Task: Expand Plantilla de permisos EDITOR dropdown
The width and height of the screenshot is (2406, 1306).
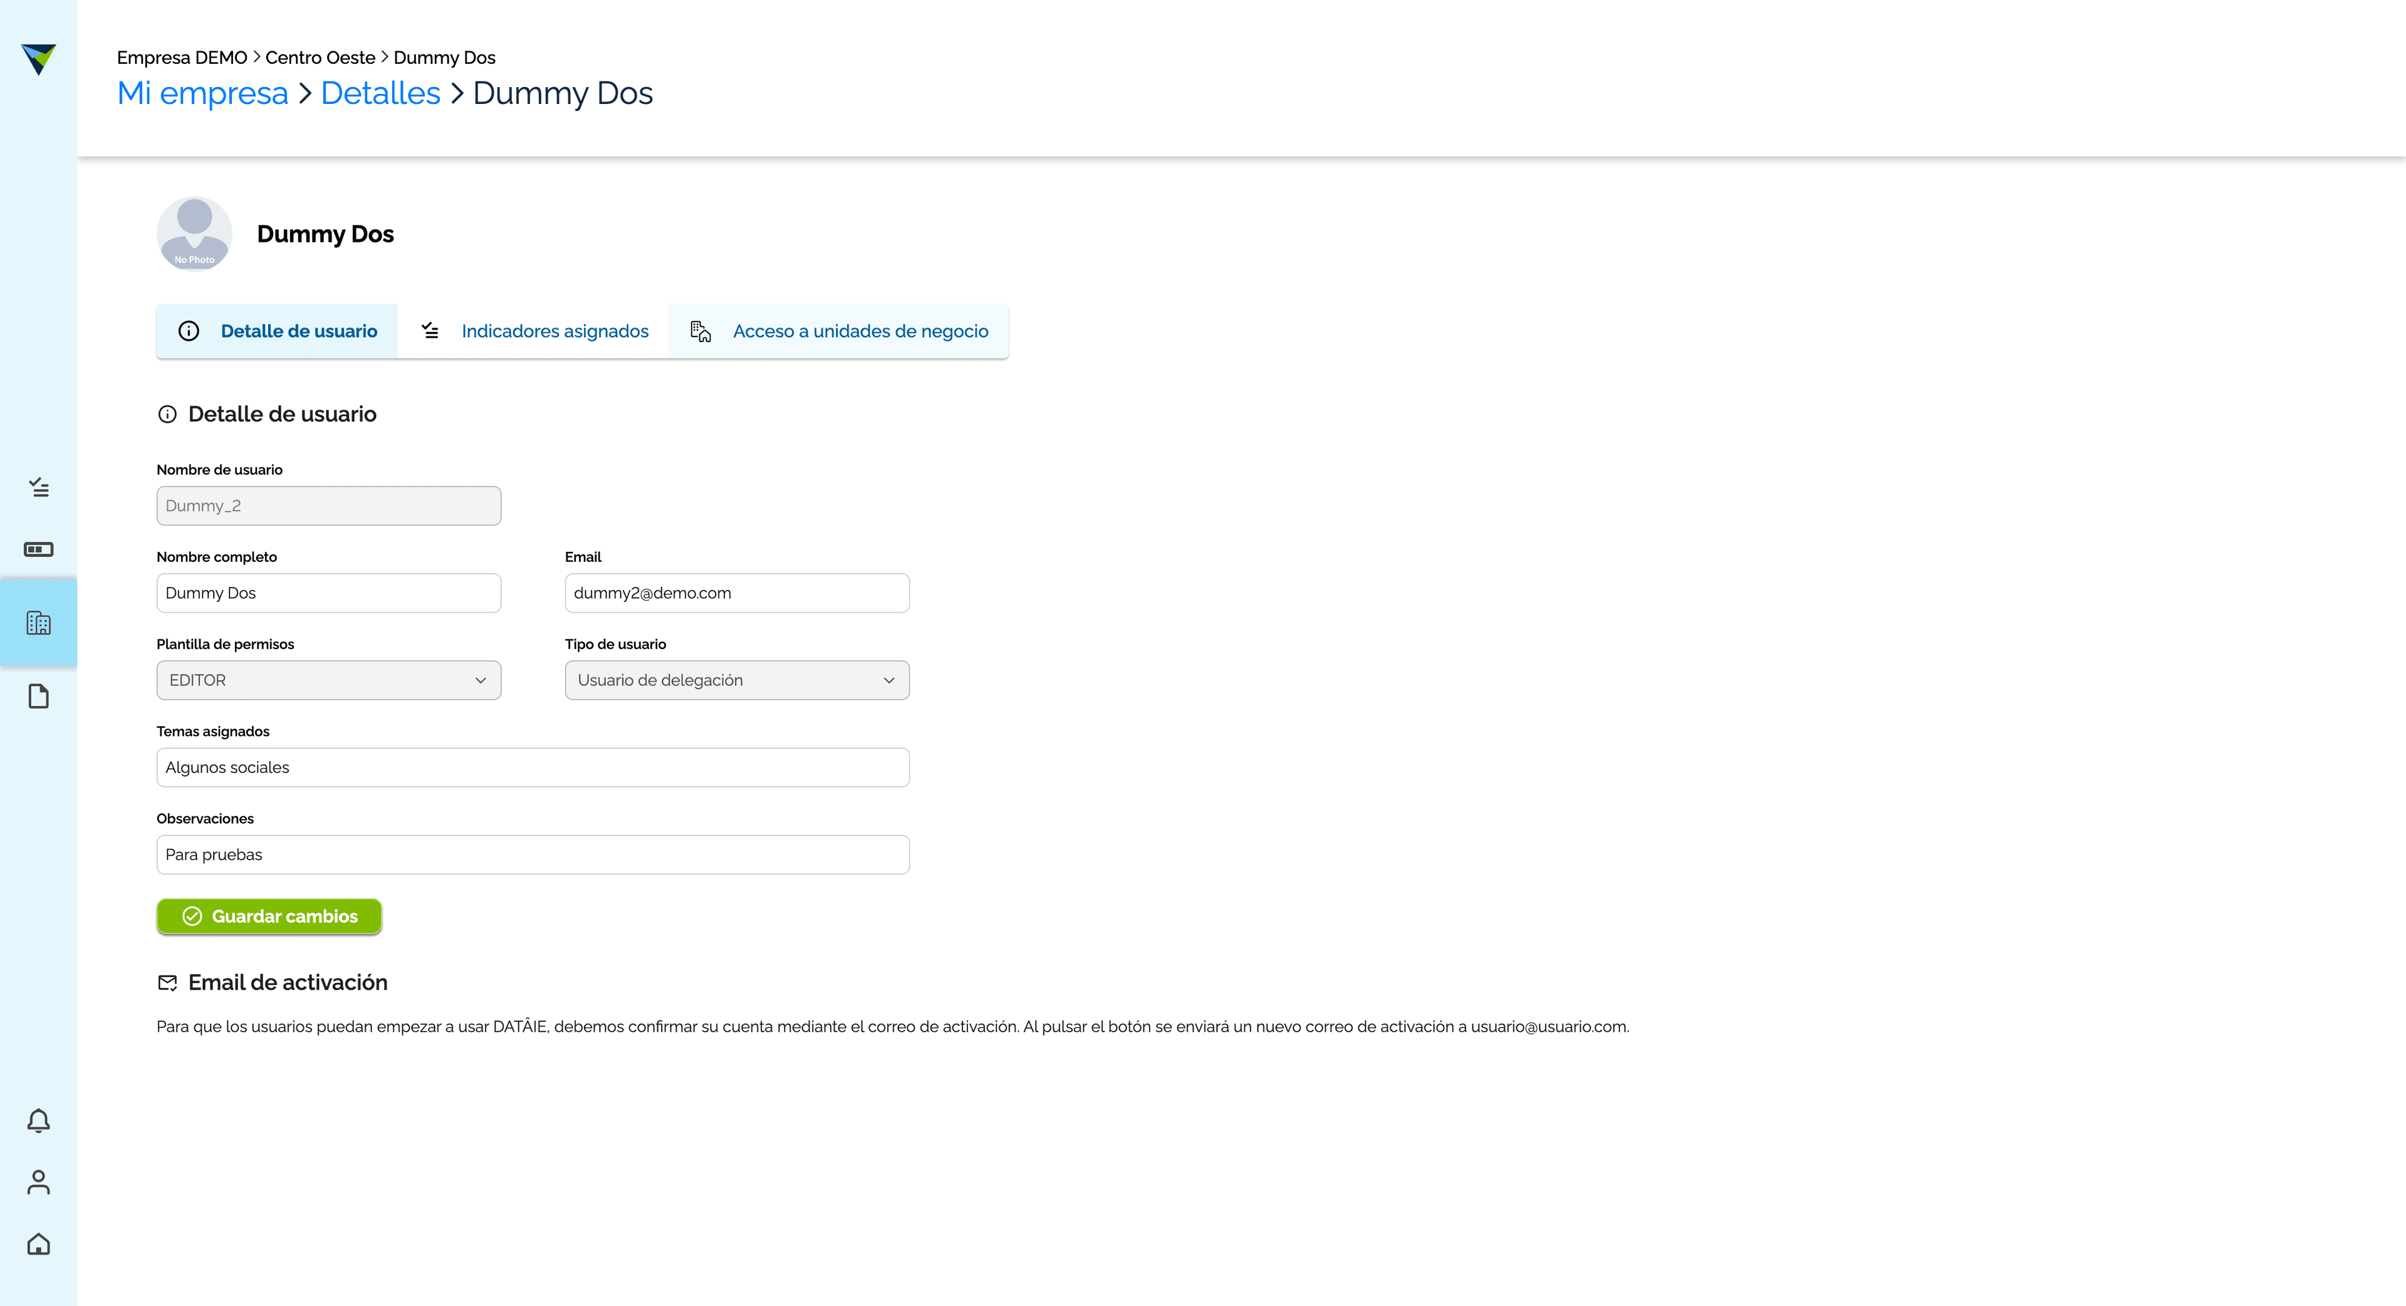Action: 329,680
